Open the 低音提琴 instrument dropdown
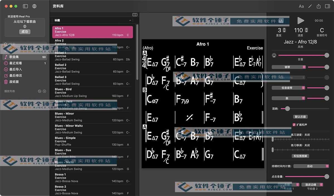This screenshot has height=196, width=334. click(289, 88)
